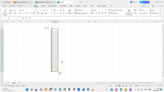Decrease the cell indent
Viewport: 164px width, 92px height.
pos(60,10)
